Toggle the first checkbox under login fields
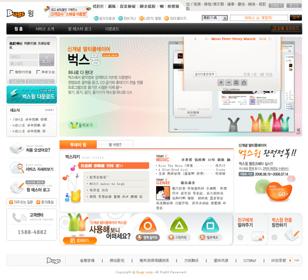The width and height of the screenshot is (308, 280). 12,72
